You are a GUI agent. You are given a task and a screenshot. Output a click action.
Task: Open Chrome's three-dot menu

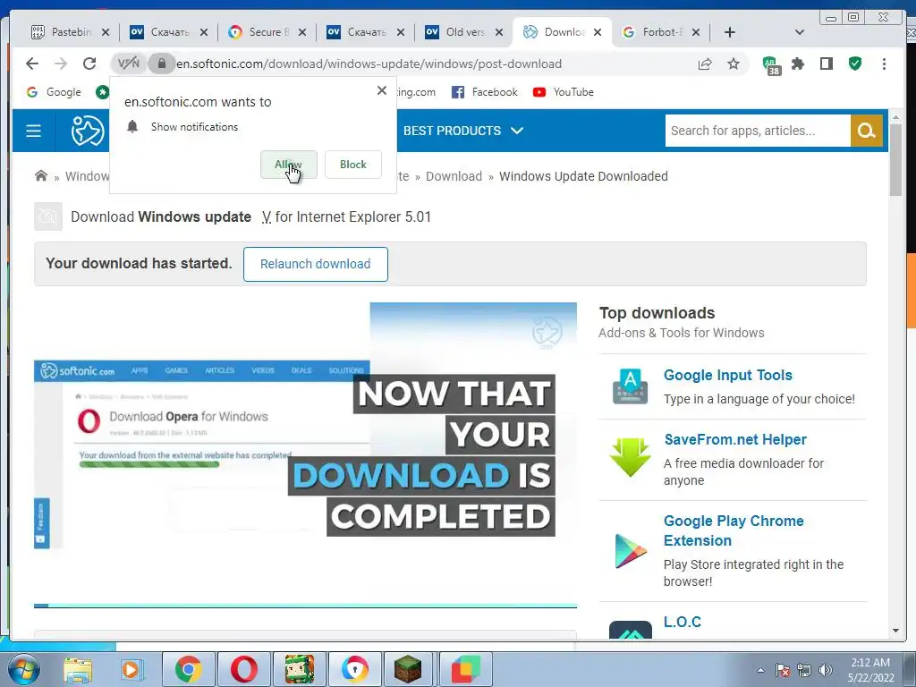884,64
